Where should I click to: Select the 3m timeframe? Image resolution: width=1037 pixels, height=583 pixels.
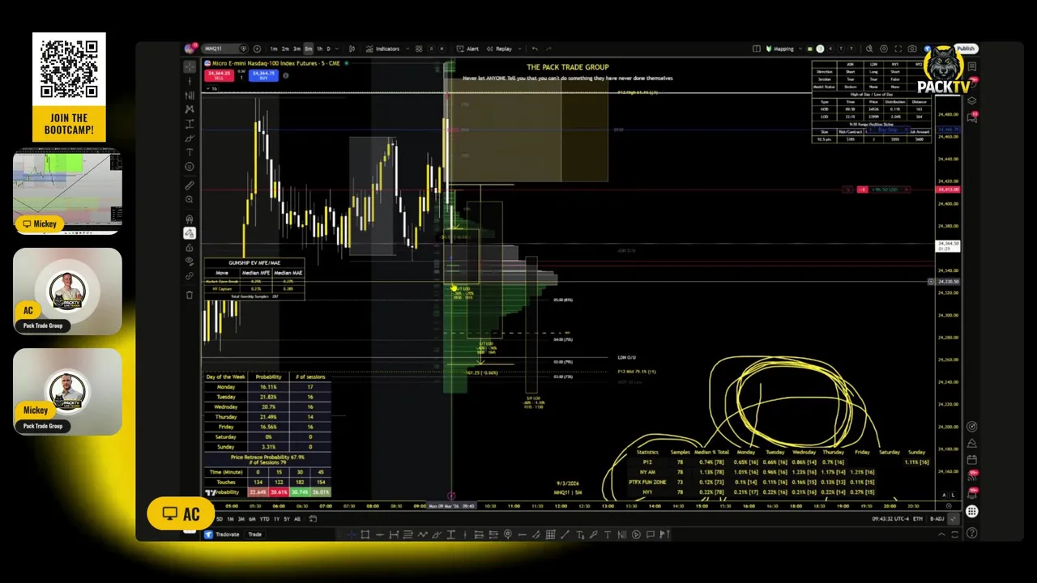[297, 49]
